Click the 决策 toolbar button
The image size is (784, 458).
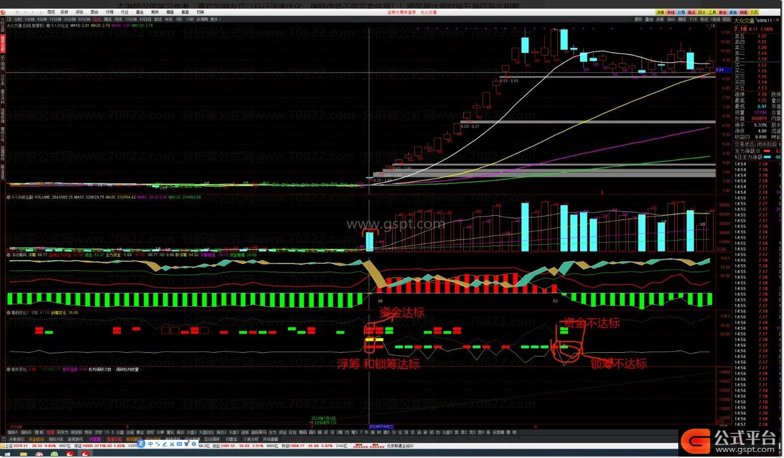pos(660,12)
